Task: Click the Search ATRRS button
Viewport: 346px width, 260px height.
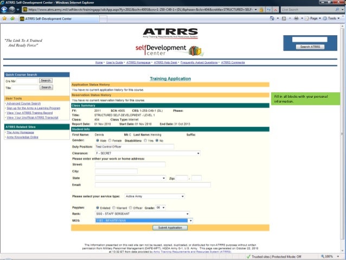Action: coord(310,47)
